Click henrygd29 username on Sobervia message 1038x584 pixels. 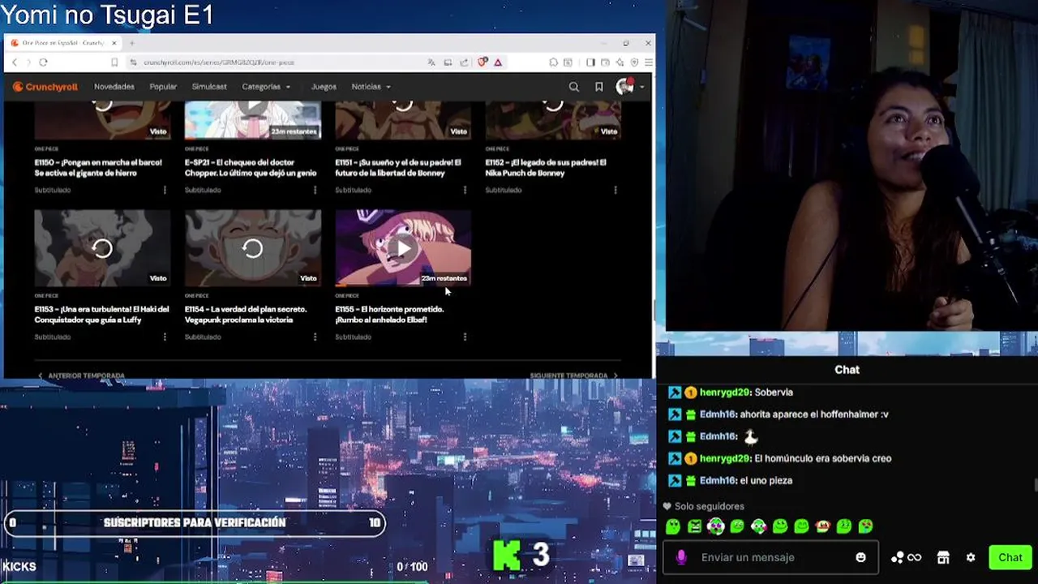(725, 393)
